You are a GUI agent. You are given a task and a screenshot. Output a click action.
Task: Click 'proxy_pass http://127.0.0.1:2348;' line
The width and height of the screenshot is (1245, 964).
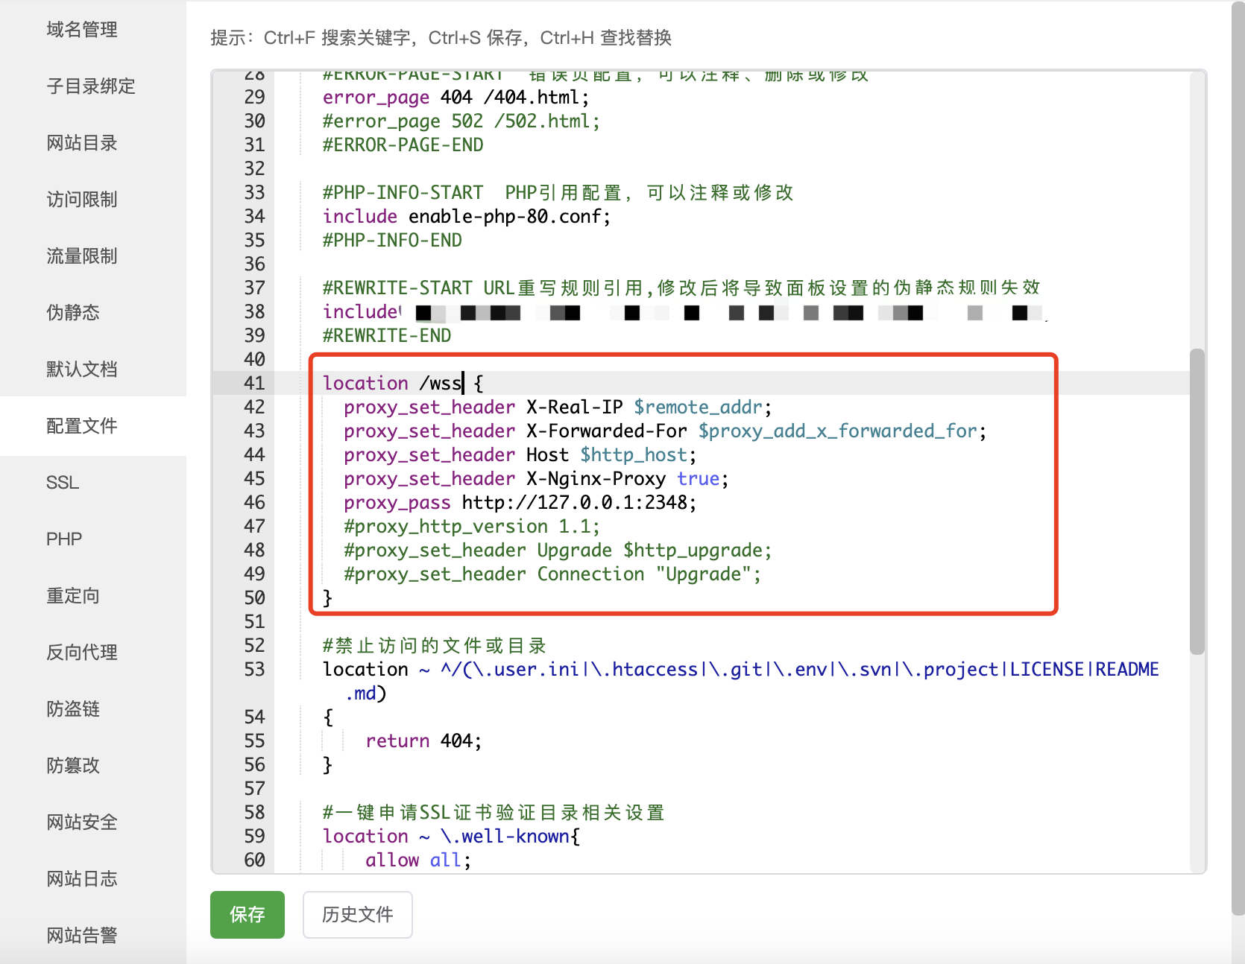click(520, 502)
